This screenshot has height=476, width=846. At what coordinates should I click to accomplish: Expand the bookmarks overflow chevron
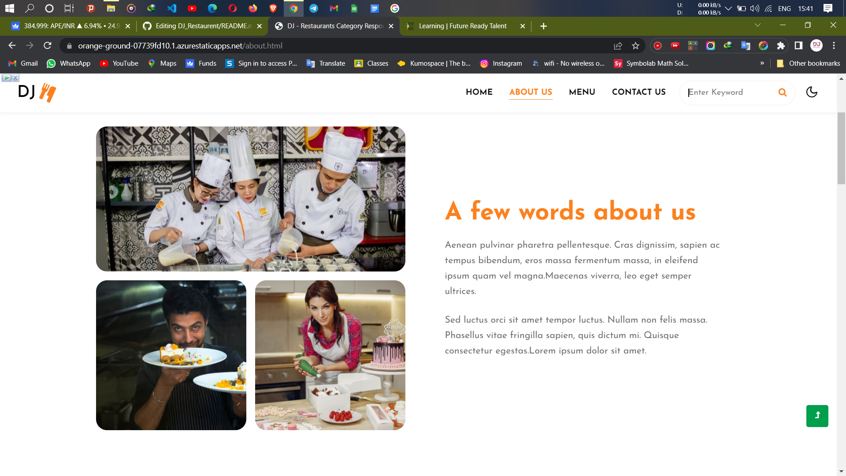pos(762,63)
